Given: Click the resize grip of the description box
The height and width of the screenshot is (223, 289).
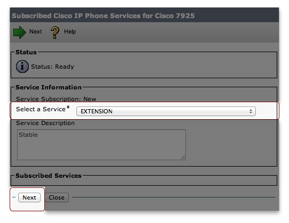Looking at the screenshot, I should [x=183, y=157].
